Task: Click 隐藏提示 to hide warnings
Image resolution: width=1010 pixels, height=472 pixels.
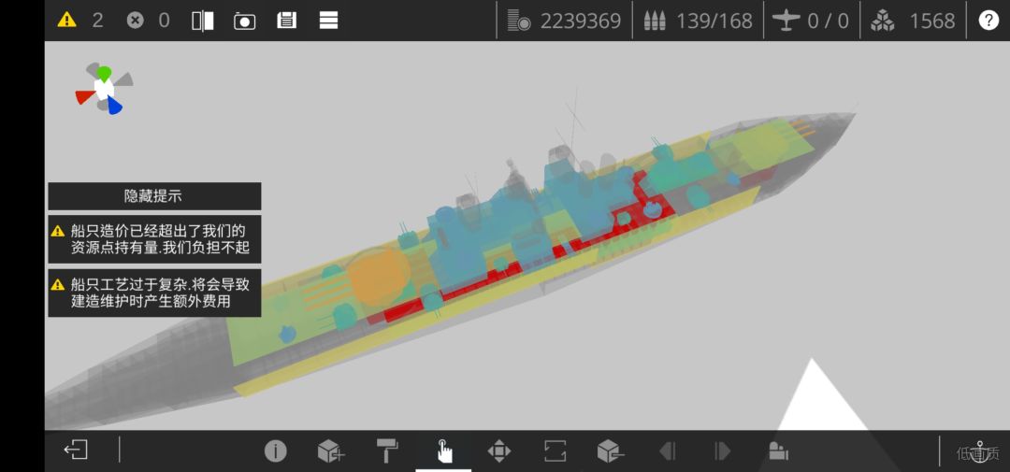Action: 154,195
